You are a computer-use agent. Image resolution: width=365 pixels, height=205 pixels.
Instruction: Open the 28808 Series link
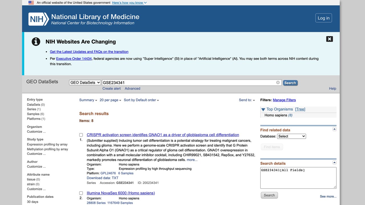[x=96, y=203]
